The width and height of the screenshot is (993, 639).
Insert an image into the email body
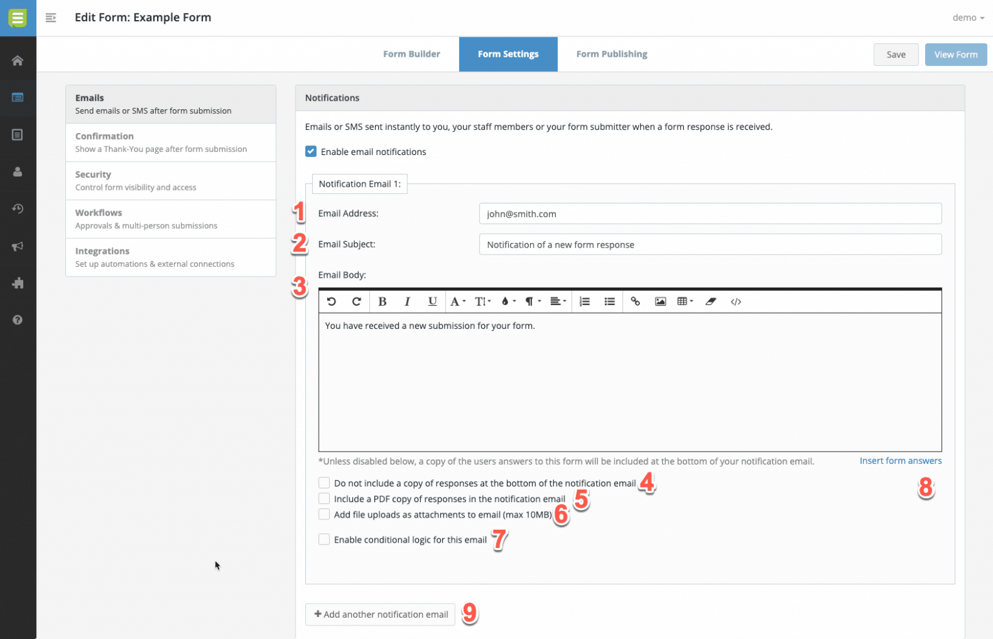click(660, 301)
